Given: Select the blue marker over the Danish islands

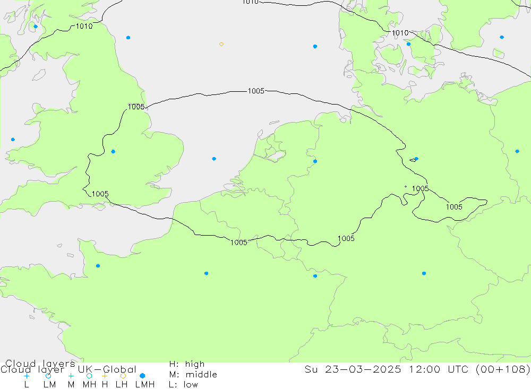Looking at the screenshot, I should [408, 44].
